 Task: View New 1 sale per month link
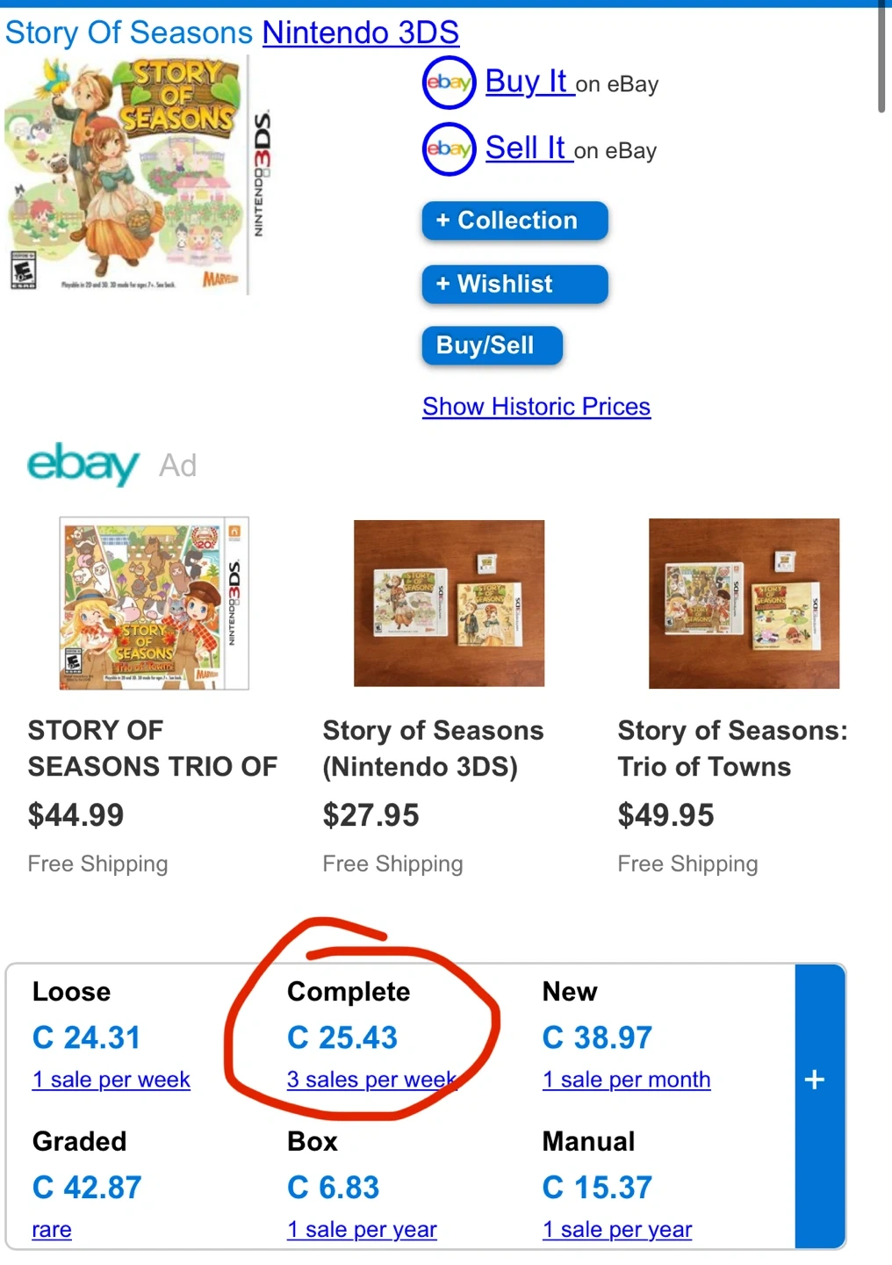point(626,1080)
